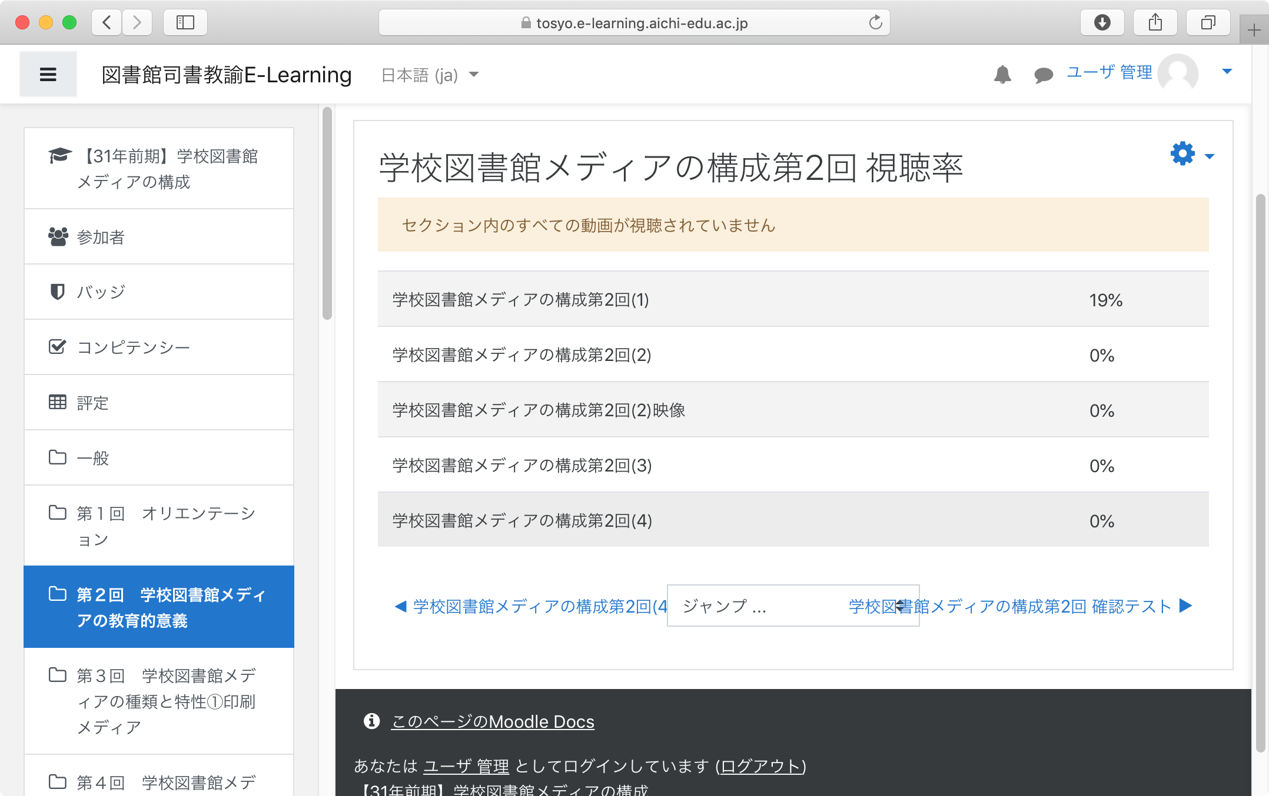
Task: Go to previous activity 学校図書館メディアの構成第2回(4
Action: (x=531, y=606)
